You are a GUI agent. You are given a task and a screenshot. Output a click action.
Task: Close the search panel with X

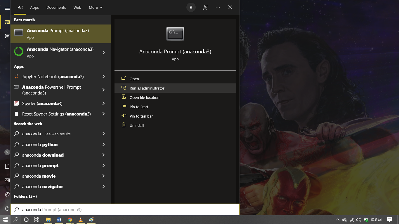pyautogui.click(x=230, y=7)
